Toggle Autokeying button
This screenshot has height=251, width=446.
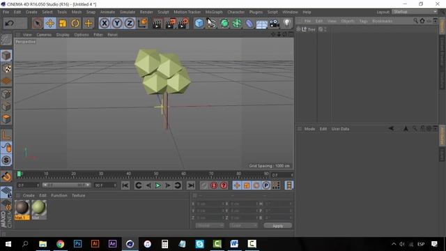pyautogui.click(x=214, y=185)
